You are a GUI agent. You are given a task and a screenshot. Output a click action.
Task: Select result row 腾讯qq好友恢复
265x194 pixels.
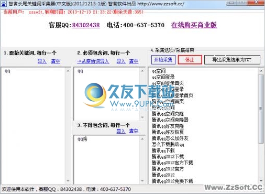168,132
